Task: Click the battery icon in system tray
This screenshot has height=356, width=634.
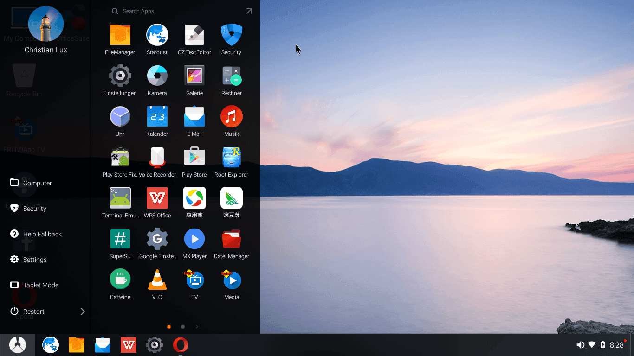Action: tap(603, 345)
